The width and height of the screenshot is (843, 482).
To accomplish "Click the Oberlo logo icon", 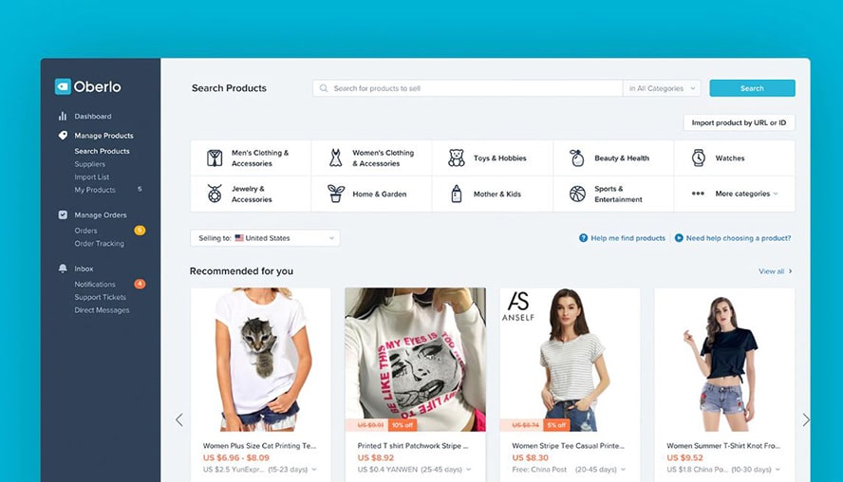I will [63, 86].
